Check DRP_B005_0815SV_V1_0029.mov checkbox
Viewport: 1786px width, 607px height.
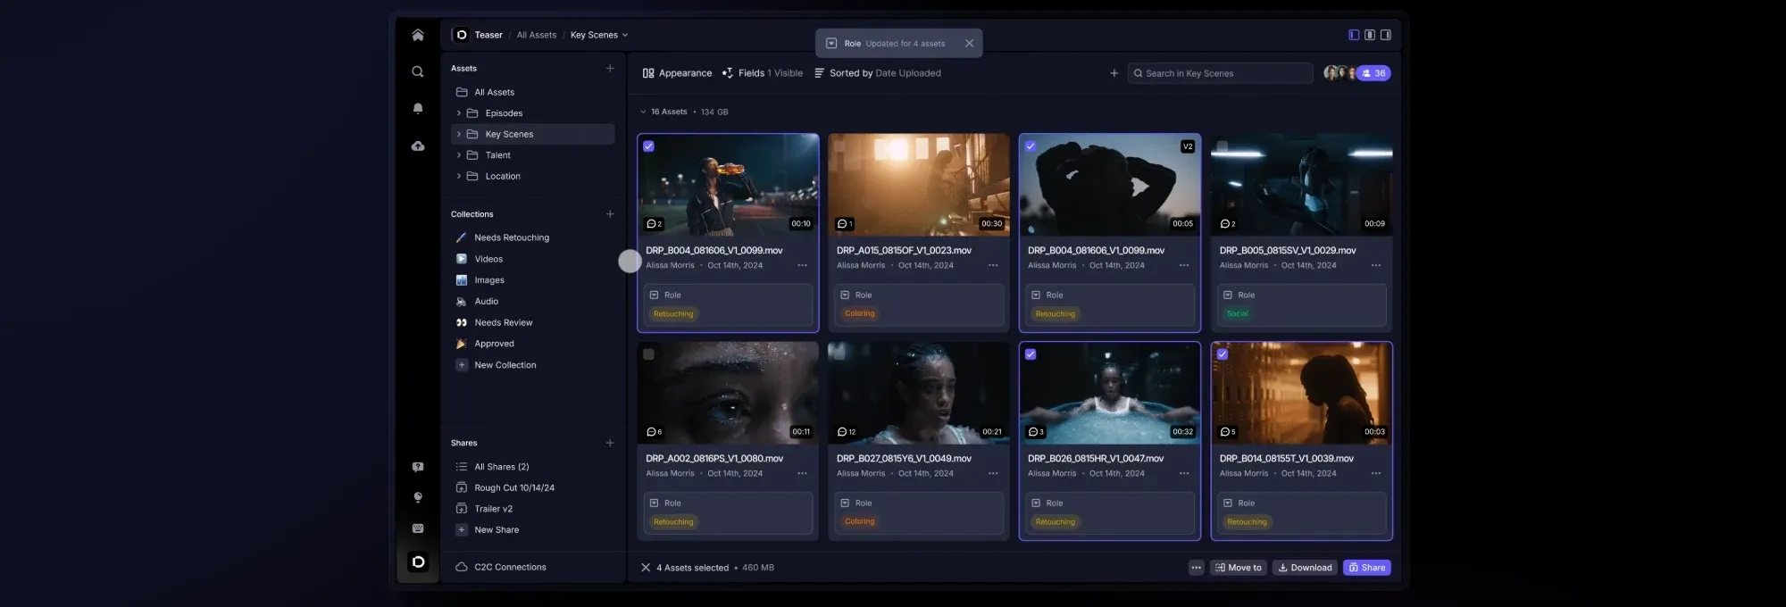click(x=1223, y=146)
